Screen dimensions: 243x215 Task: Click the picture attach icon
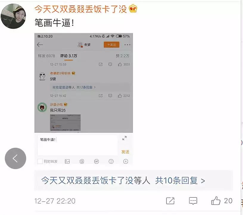click(67, 161)
